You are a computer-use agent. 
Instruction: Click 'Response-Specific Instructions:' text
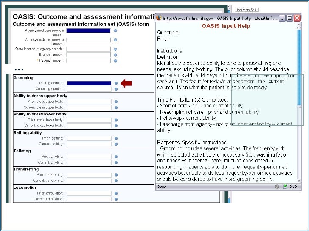coord(192,143)
